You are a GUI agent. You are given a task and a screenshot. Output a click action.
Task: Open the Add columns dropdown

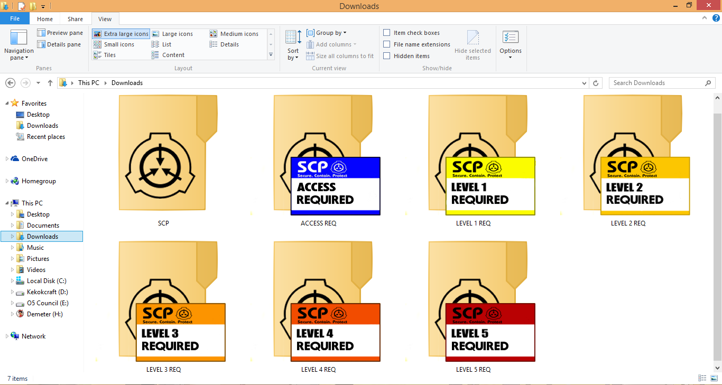(x=331, y=44)
